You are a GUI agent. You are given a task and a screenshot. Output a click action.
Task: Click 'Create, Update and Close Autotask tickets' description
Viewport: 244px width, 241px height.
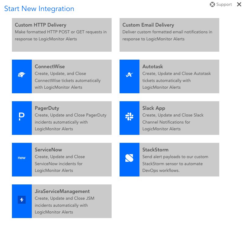tap(177, 80)
